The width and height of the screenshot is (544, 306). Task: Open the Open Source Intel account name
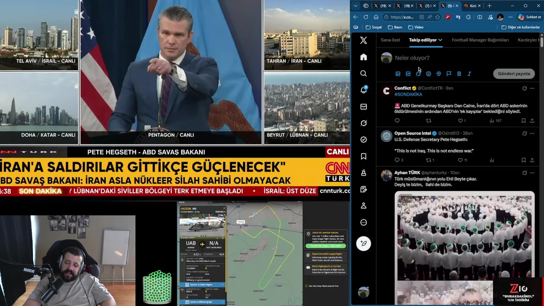point(412,133)
